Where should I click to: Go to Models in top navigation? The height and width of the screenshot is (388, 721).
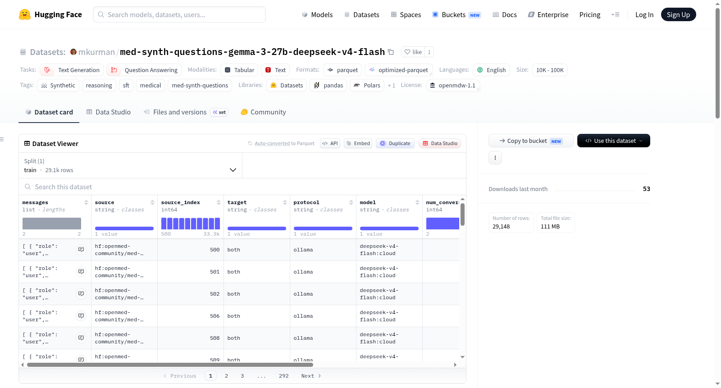pyautogui.click(x=317, y=14)
